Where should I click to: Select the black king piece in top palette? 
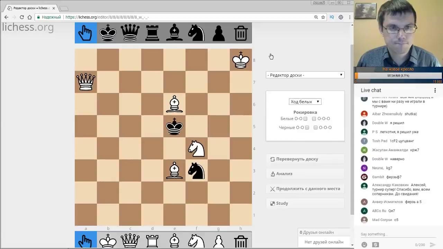point(108,33)
